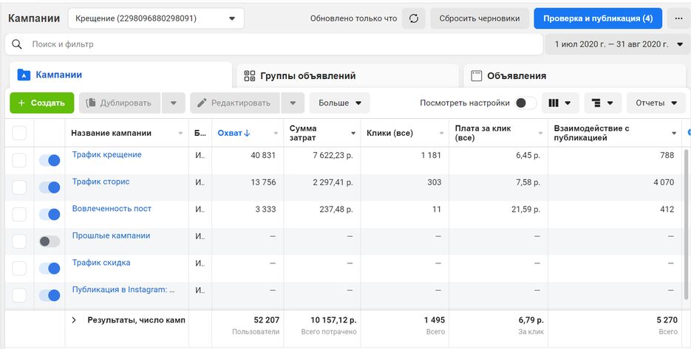Check the Трафик скидка row checkbox
This screenshot has height=349, width=691.
[x=19, y=268]
